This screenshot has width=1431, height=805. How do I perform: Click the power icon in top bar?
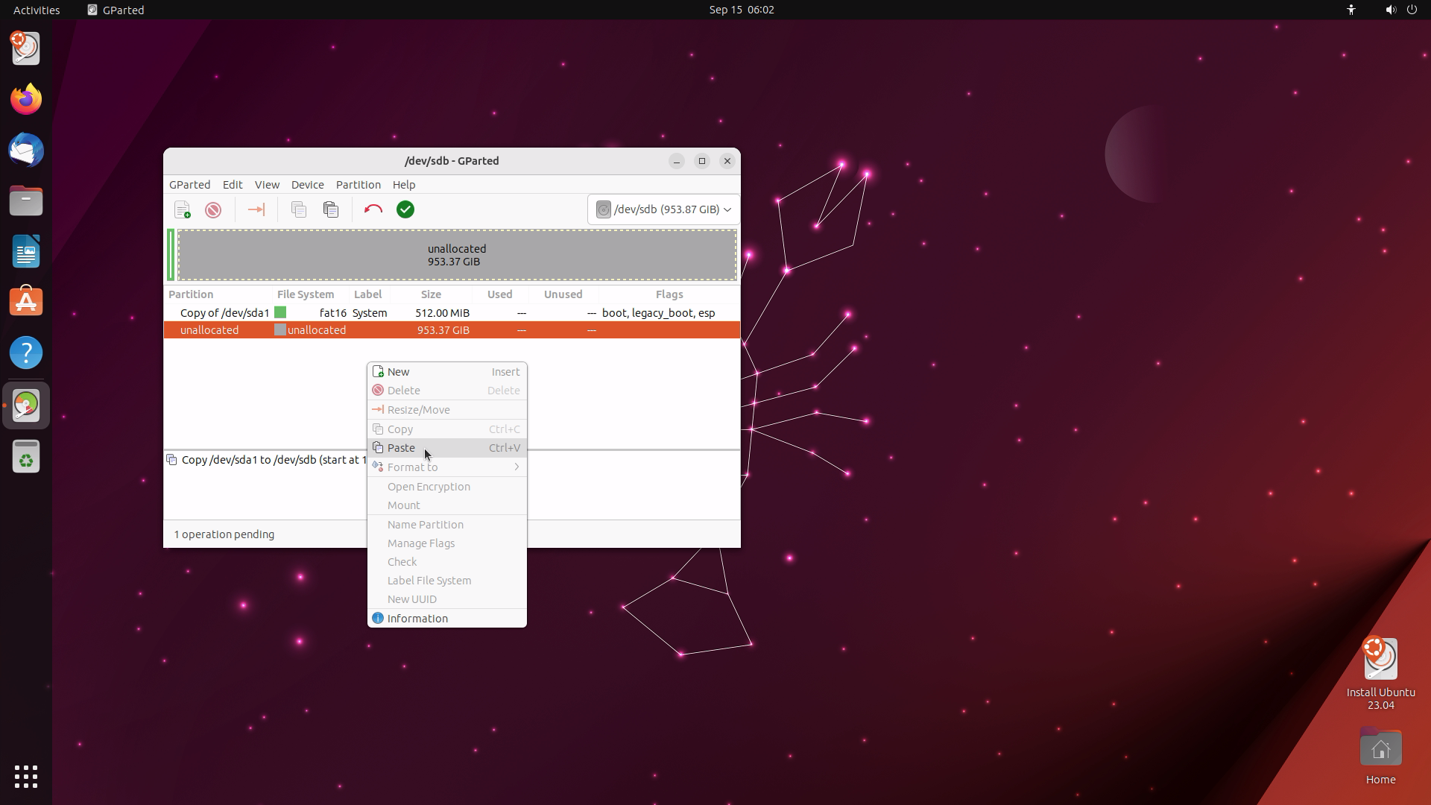pos(1412,10)
